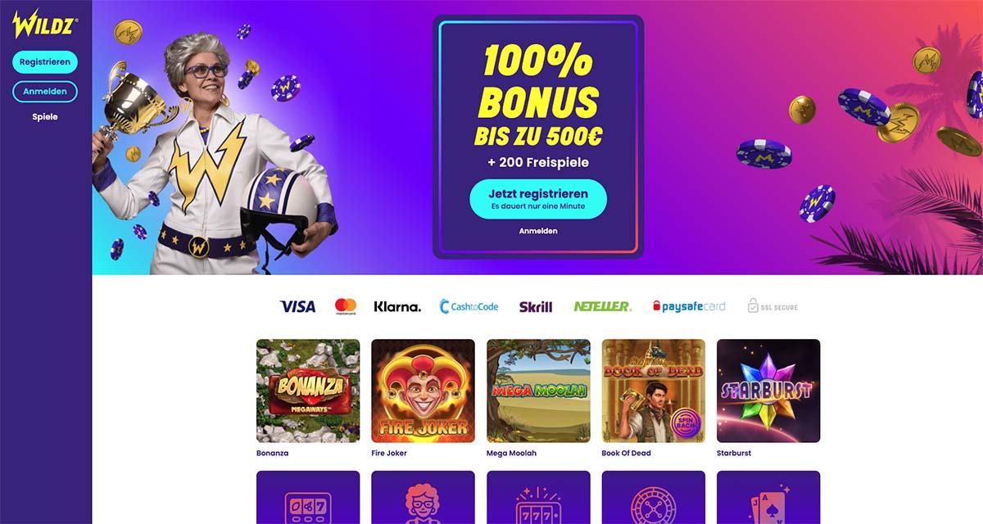Click the Skrill payment logo
Viewport: 983px width, 524px height.
point(536,307)
